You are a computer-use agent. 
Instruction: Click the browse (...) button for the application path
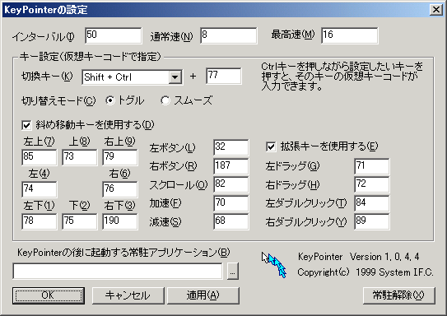point(233,272)
